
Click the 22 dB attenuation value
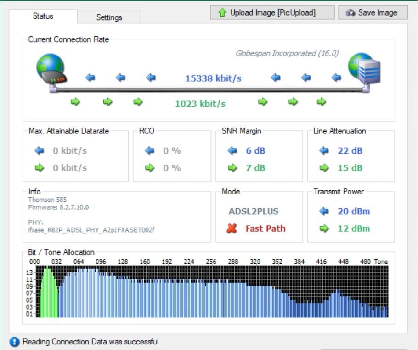pos(350,150)
